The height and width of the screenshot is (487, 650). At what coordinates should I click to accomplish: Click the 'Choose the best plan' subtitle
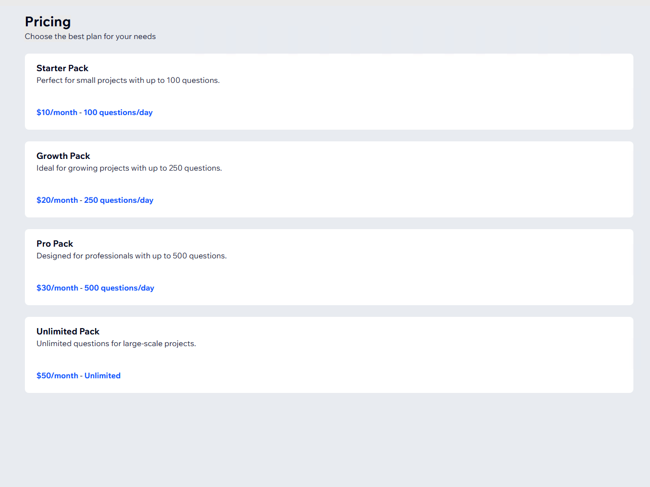[x=90, y=37]
